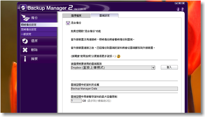Choose 即時備份設定 in the sidebar
The width and height of the screenshot is (205, 117).
(x=39, y=25)
